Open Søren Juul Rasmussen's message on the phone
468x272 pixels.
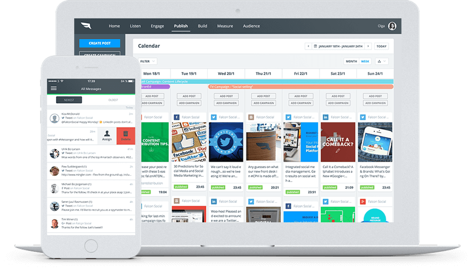click(91, 206)
